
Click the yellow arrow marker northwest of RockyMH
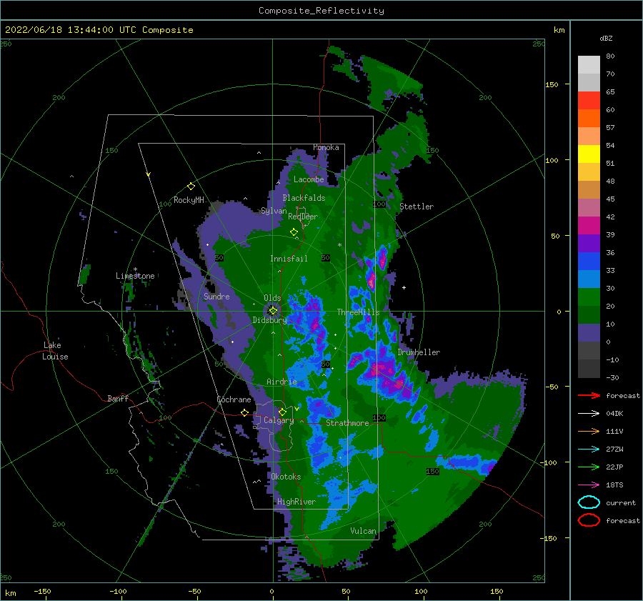[149, 174]
